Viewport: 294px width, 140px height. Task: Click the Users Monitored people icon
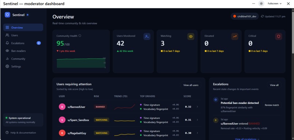(147, 37)
